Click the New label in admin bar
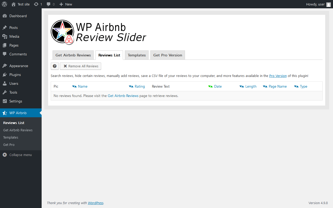Viewport: 333px width, 208px height. pos(69,4)
